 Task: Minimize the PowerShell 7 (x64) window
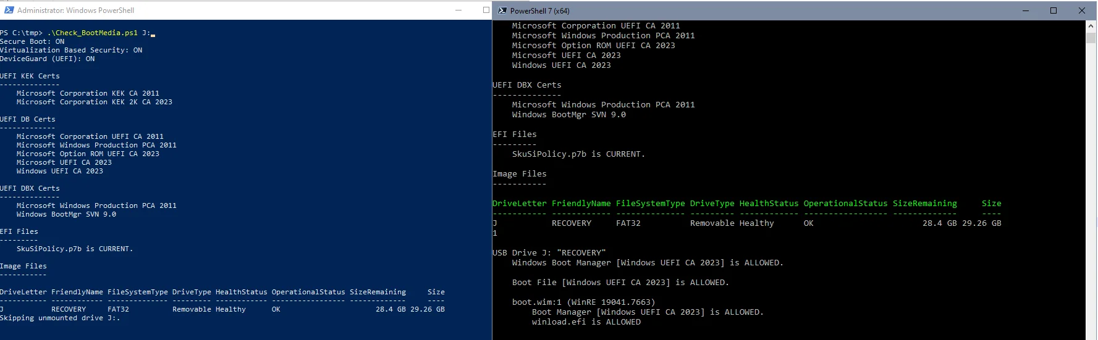tap(1026, 10)
